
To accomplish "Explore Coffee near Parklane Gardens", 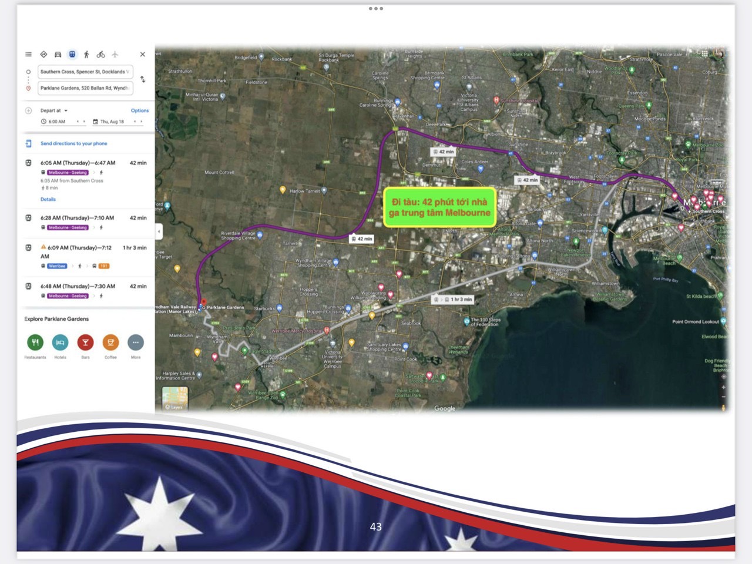I will [x=110, y=346].
